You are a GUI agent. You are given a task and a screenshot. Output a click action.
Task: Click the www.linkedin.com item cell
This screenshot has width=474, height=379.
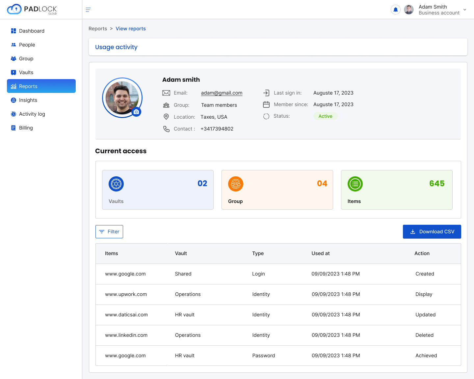[126, 335]
